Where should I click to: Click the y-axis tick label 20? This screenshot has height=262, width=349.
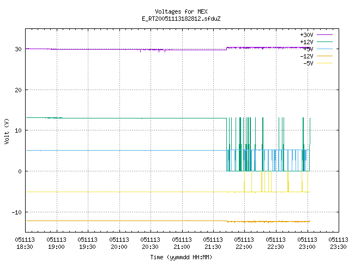coord(18,90)
